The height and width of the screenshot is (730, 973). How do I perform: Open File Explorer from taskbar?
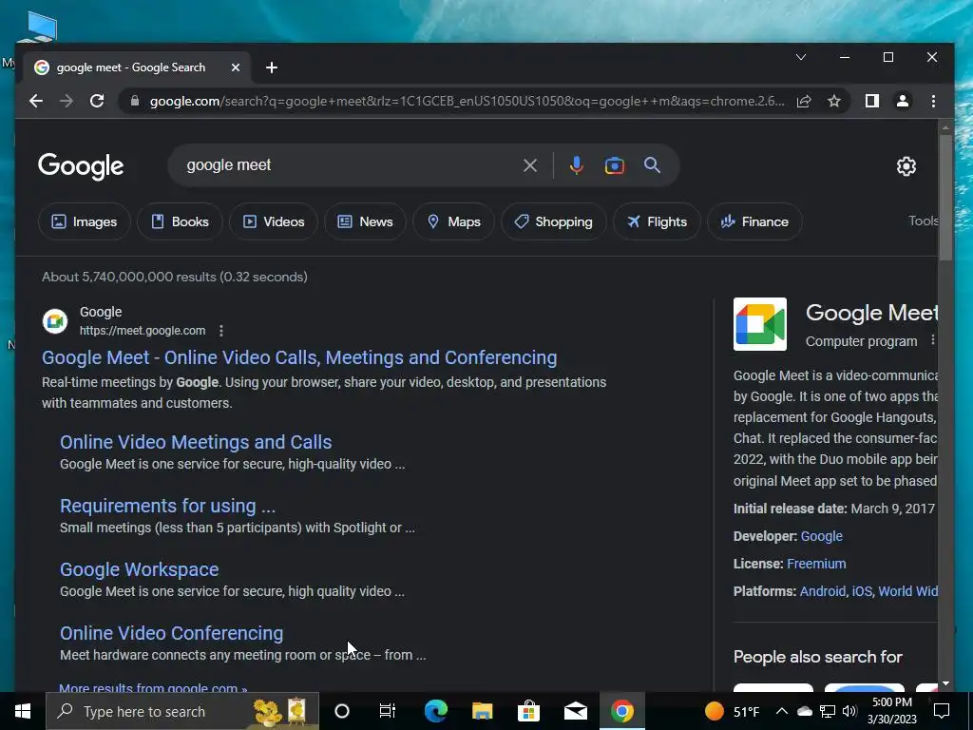point(482,711)
